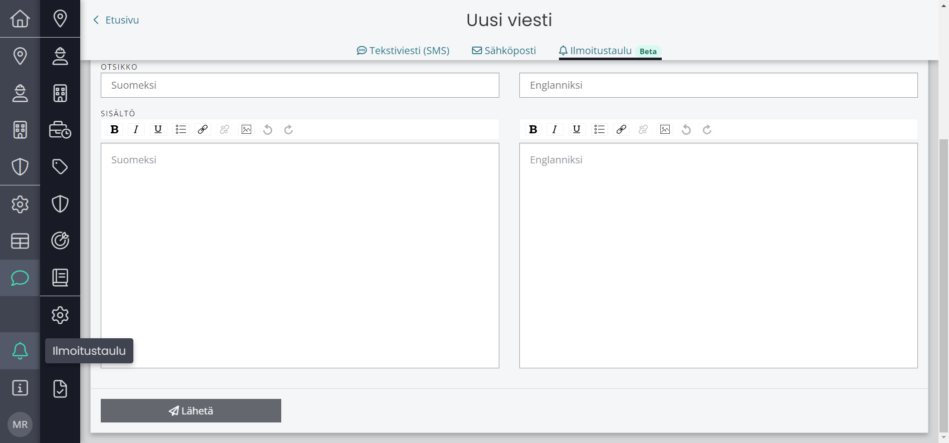Insert an image in English content editor
Image resolution: width=949 pixels, height=443 pixels.
(665, 130)
